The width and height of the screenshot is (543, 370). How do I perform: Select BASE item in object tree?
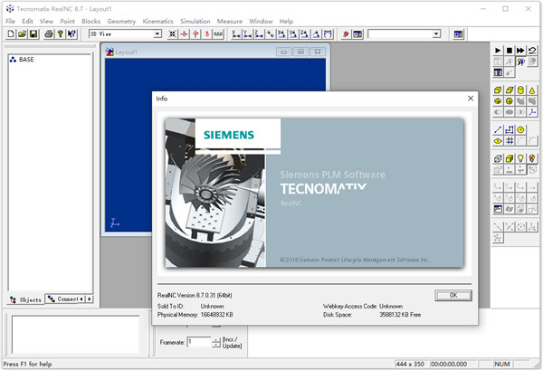[x=25, y=59]
